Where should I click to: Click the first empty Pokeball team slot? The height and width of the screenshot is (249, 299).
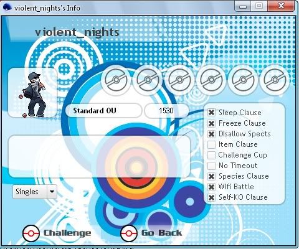pyautogui.click(x=116, y=80)
